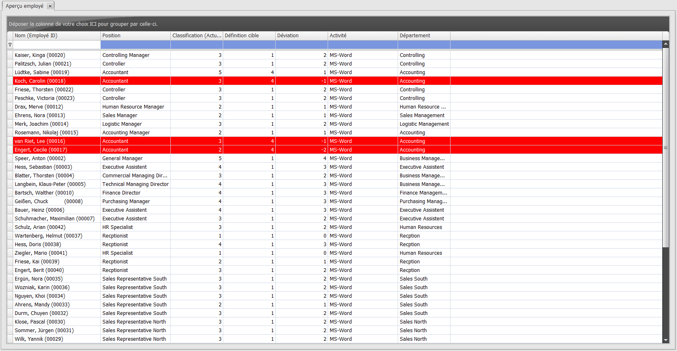Sort by Nom (Employé ID) column header

point(57,36)
